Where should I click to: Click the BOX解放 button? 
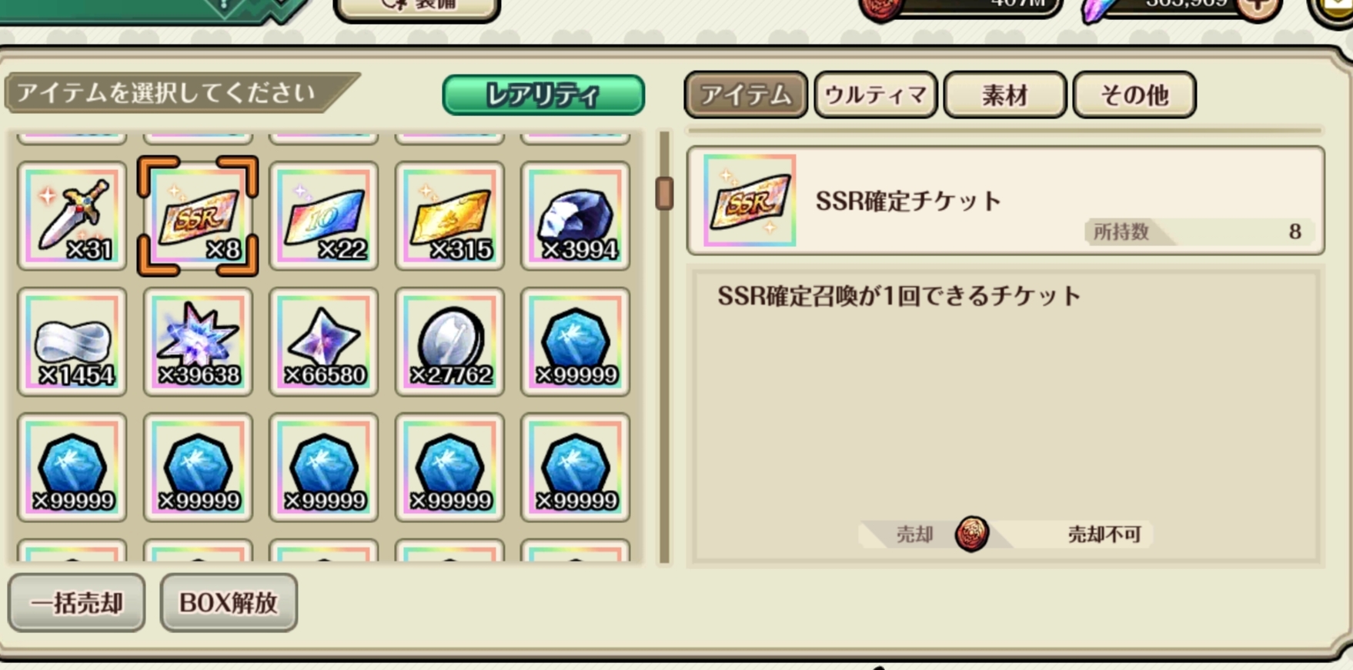(x=229, y=602)
